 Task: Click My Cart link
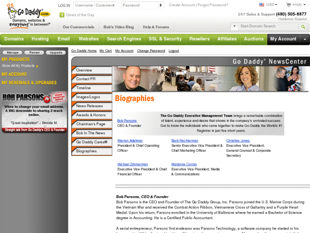pos(106,51)
